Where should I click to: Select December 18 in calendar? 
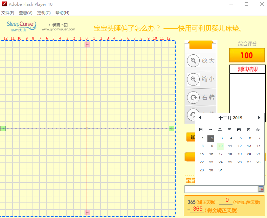click(230, 154)
